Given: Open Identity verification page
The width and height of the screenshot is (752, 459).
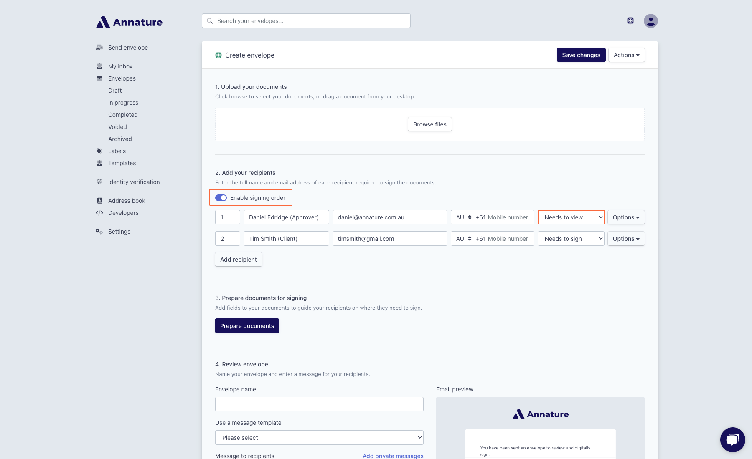Looking at the screenshot, I should click(x=134, y=182).
